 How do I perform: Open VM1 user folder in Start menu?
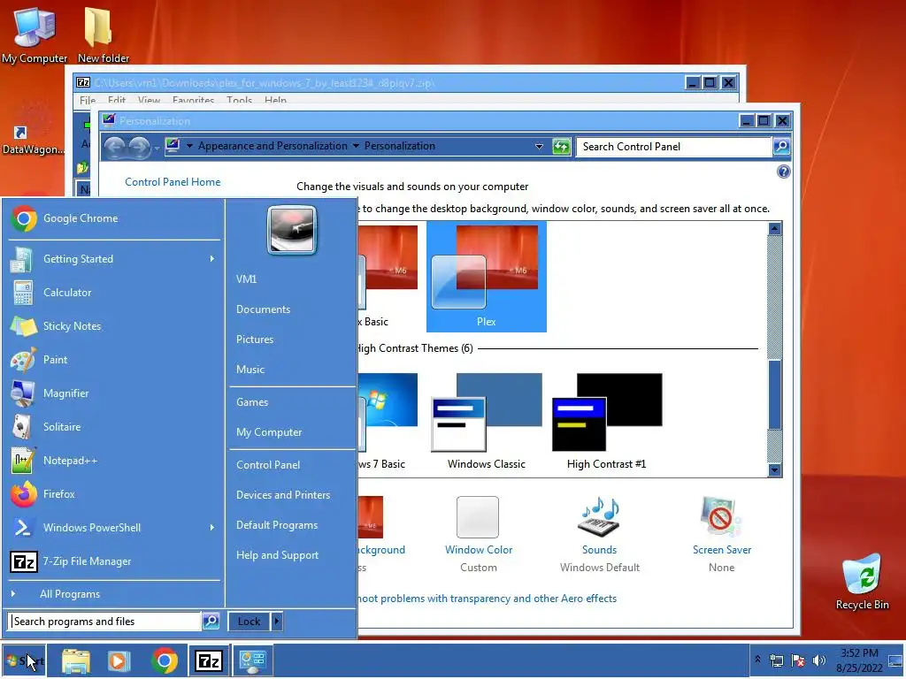pos(246,279)
